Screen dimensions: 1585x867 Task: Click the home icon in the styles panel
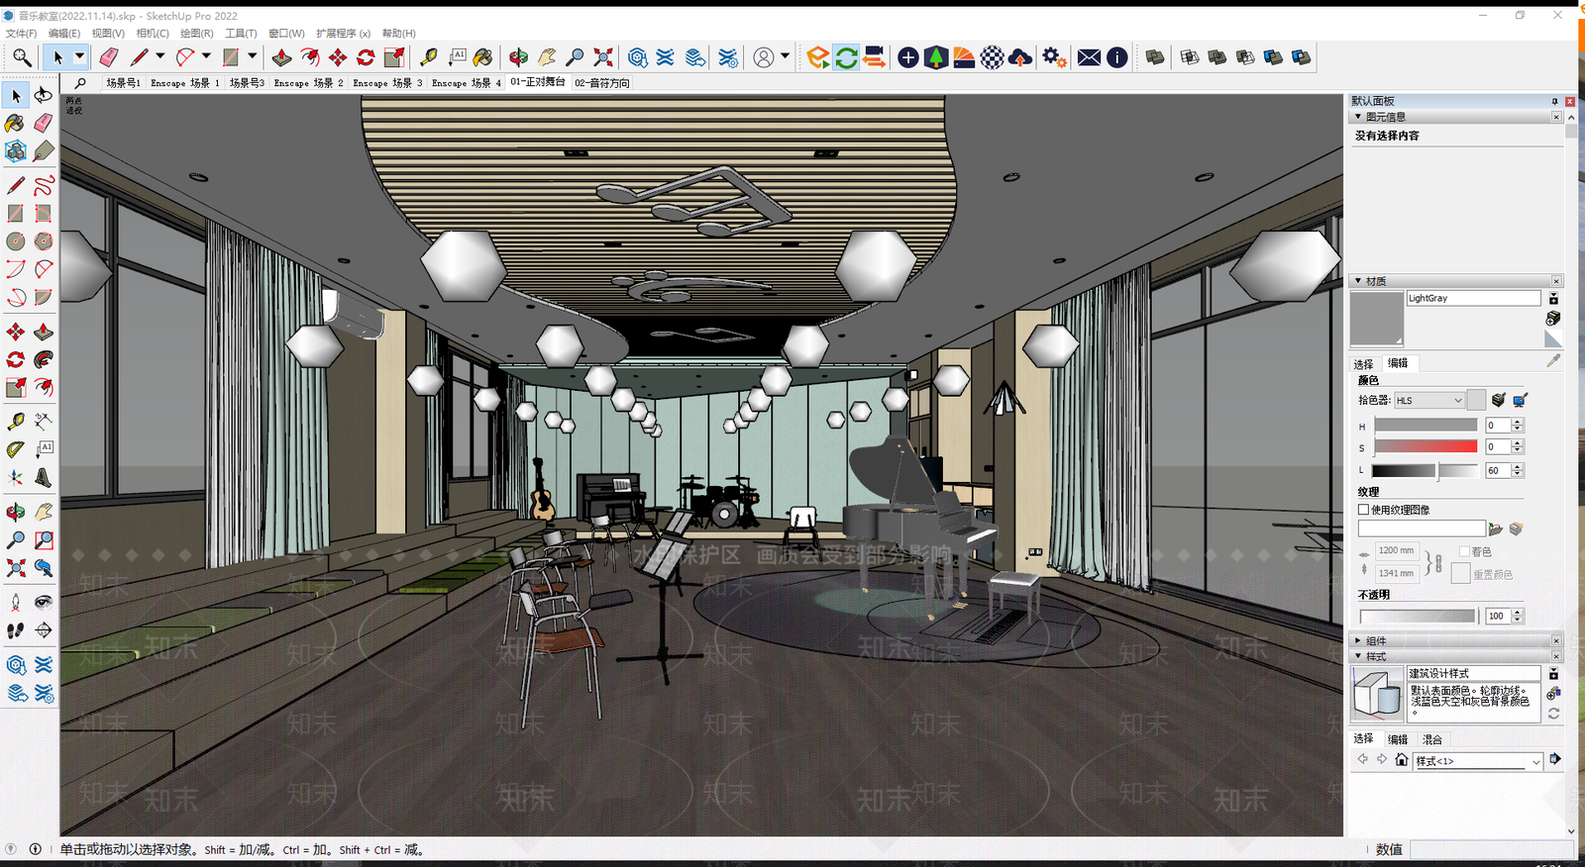point(1401,760)
